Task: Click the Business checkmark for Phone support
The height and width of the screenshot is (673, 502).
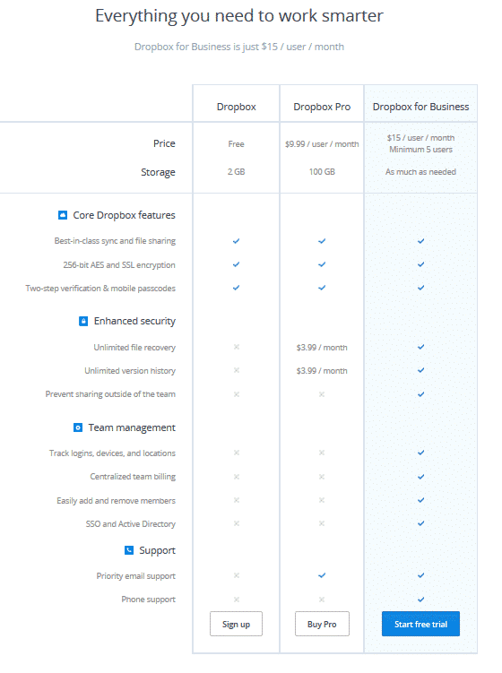Action: 420,600
